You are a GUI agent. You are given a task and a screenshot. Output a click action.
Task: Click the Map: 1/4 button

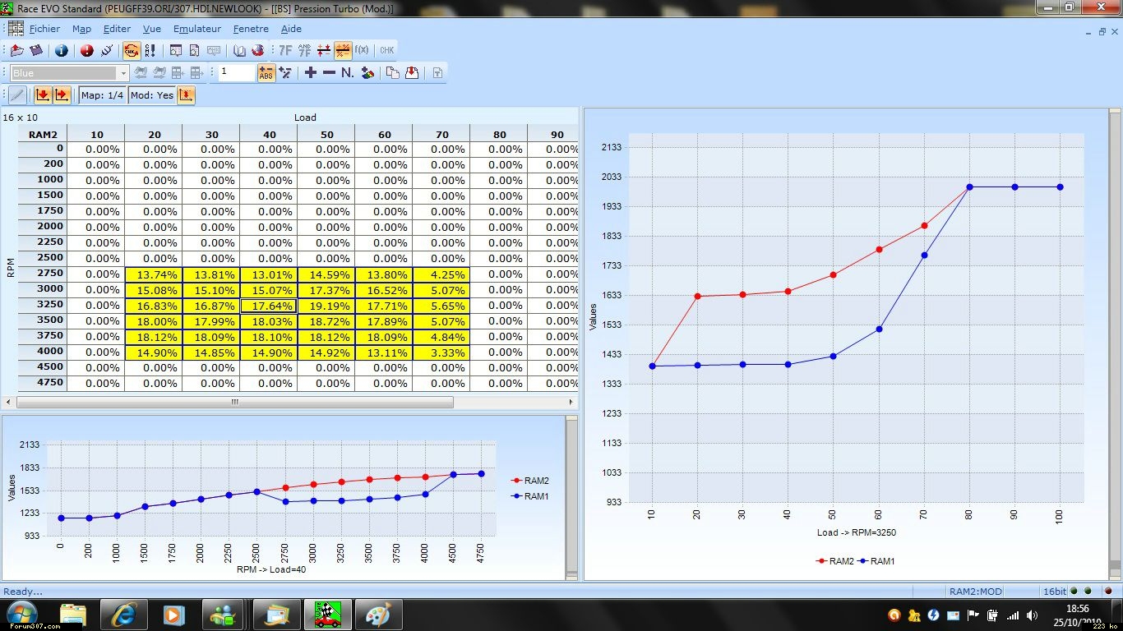pos(103,95)
